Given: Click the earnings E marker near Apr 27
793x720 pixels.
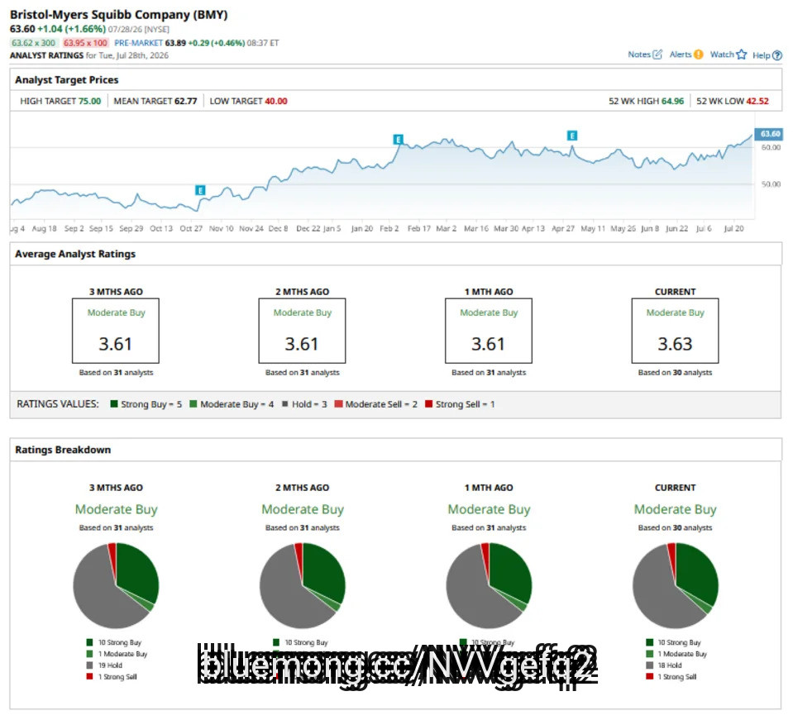Looking at the screenshot, I should (572, 136).
